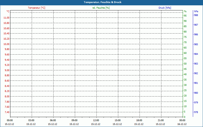
Task: Click the 'hPa' unit label on the pressure axis
Action: tap(196, 11)
